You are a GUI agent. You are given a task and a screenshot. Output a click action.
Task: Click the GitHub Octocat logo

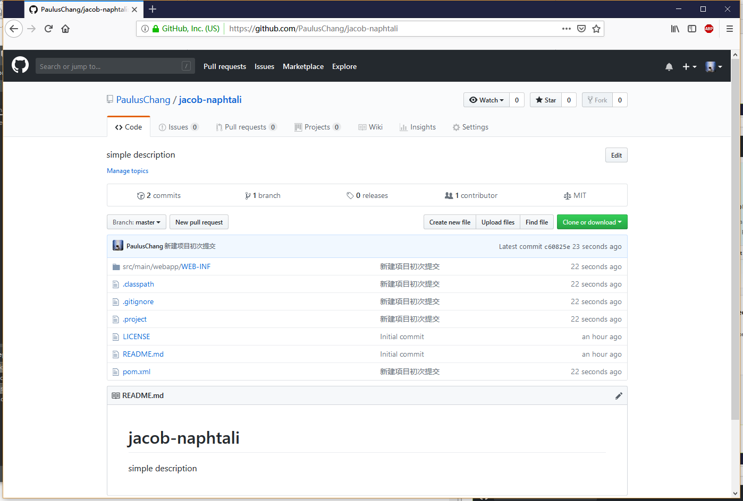point(20,66)
